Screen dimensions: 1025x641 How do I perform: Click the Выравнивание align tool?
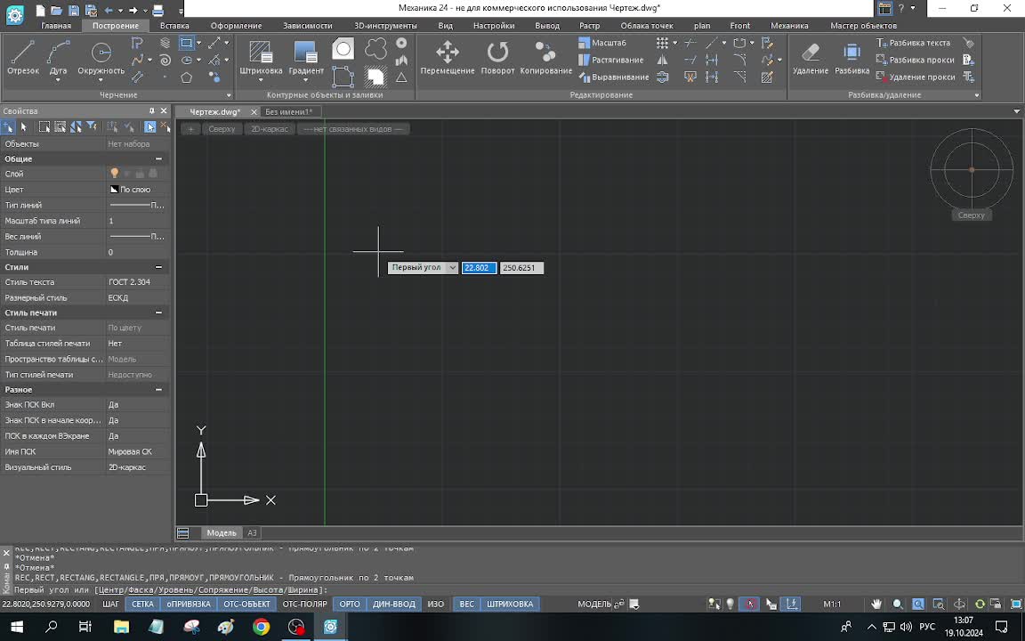(x=614, y=77)
